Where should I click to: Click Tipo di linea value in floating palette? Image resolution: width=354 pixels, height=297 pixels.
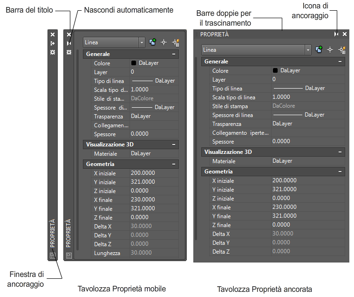(x=154, y=81)
